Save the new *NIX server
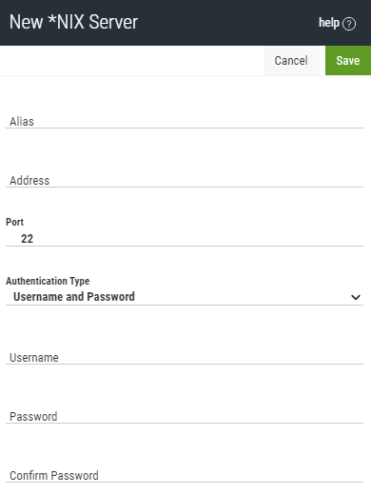371x495 pixels. [x=348, y=60]
